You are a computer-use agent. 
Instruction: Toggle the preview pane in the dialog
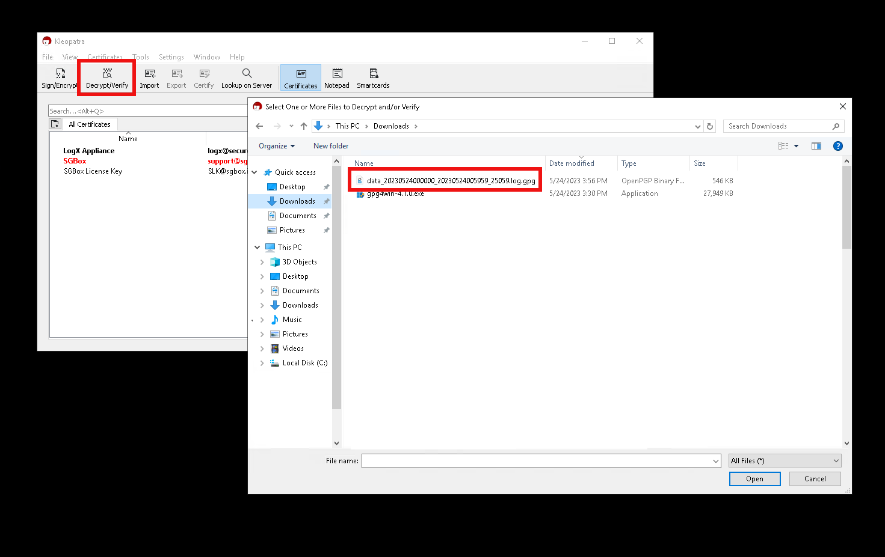pyautogui.click(x=816, y=145)
